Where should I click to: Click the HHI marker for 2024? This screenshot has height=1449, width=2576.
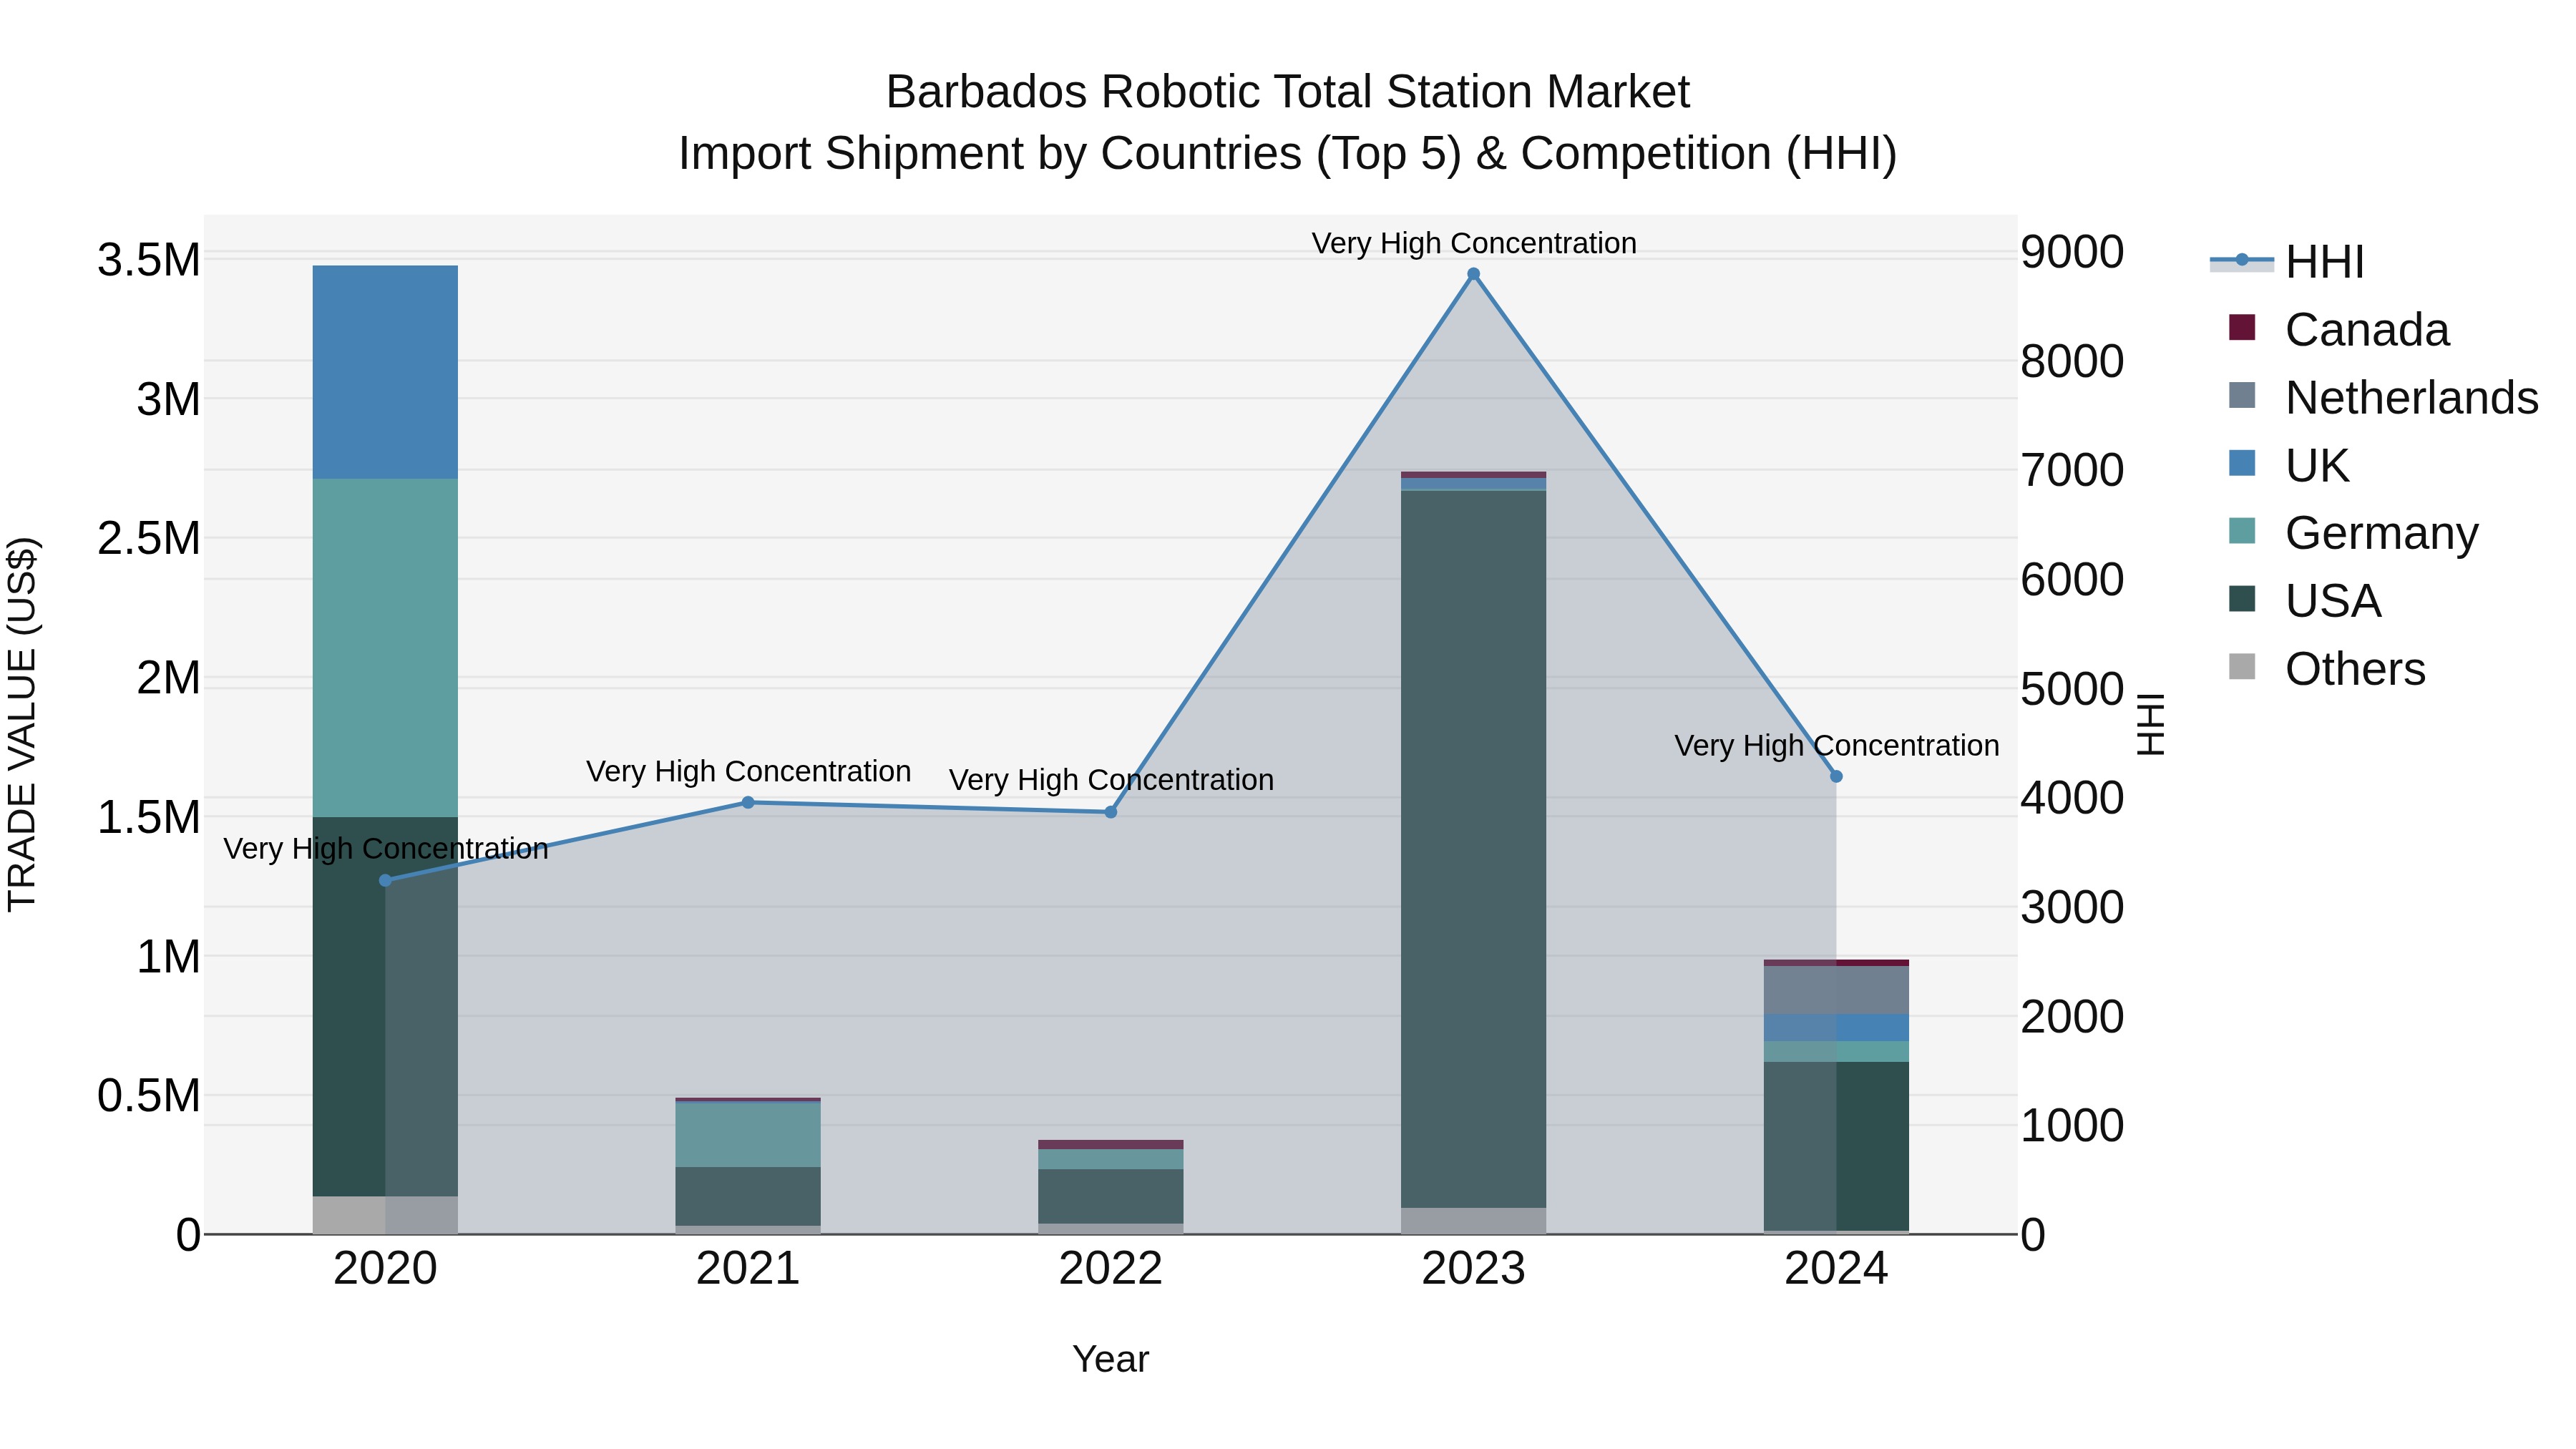pos(1836,776)
